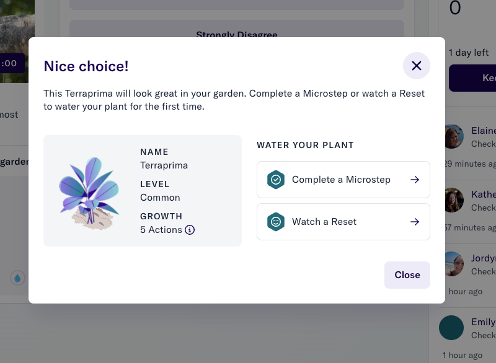Open Elaine's name link in the feed
This screenshot has height=363, width=496.
pyautogui.click(x=484, y=131)
